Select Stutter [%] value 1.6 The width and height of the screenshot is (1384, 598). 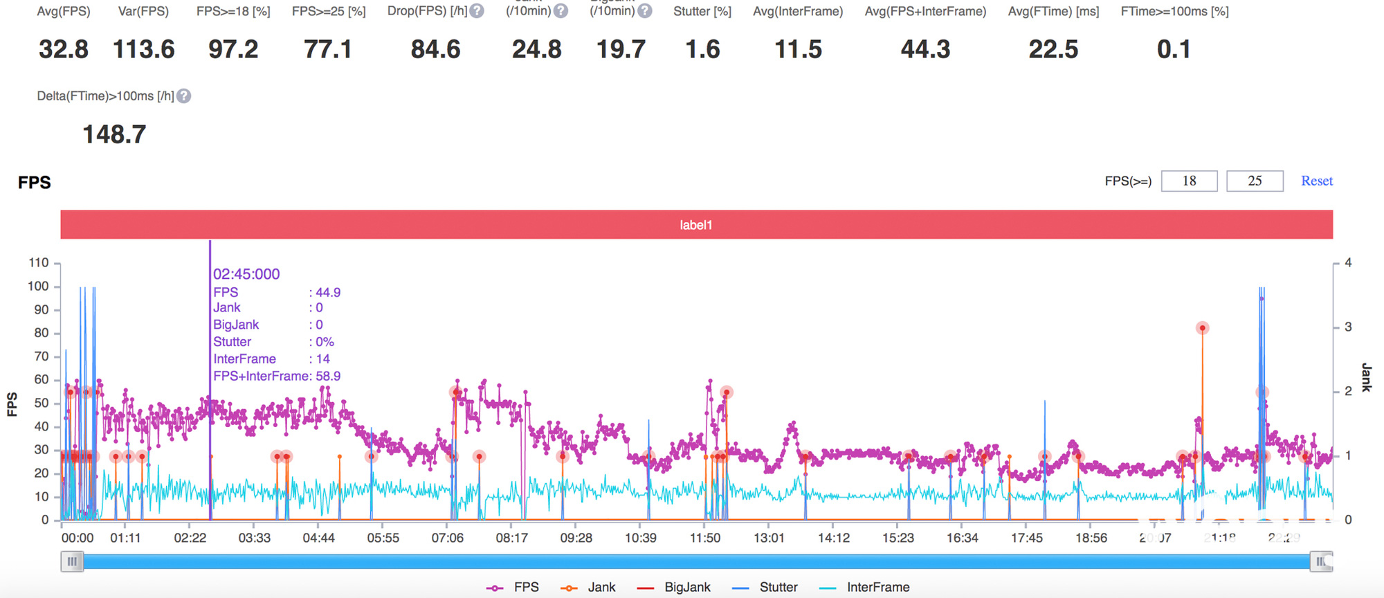(x=702, y=50)
